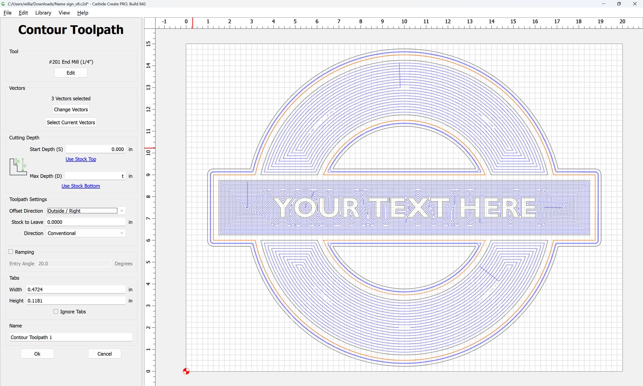Open the View menu
This screenshot has width=643, height=386.
click(x=64, y=13)
